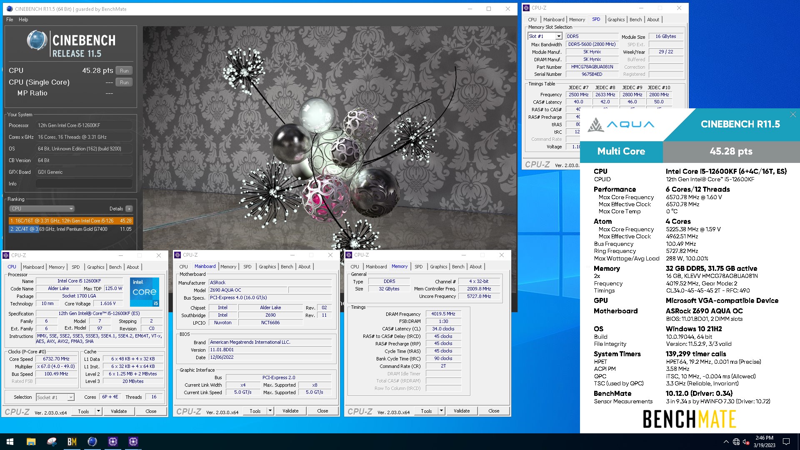Click the taskbar icon next to File Explorer
This screenshot has height=450, width=800.
(52, 442)
